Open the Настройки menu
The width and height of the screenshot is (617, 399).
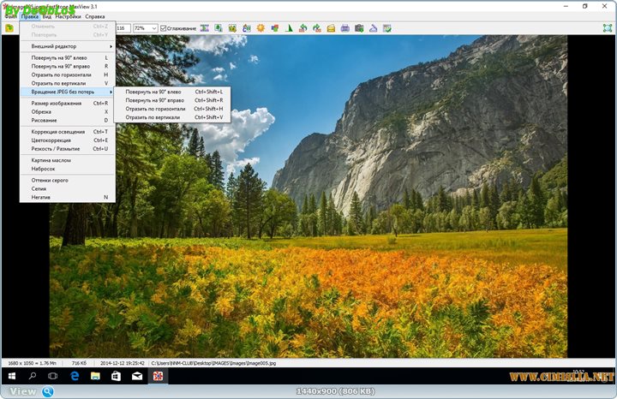point(69,16)
